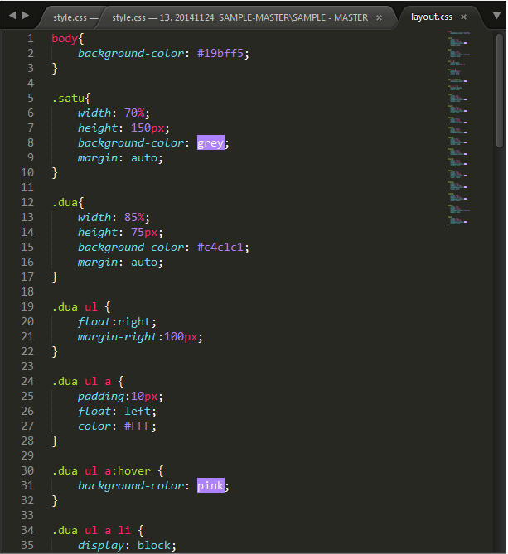Screen dimensions: 508x554
Task: Click the margin: auto on line 16
Action: pos(120,263)
